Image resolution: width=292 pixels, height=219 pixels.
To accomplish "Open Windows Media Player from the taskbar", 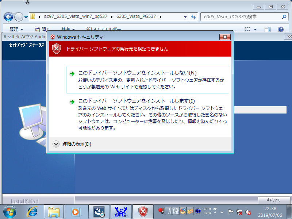I will click(76, 212).
